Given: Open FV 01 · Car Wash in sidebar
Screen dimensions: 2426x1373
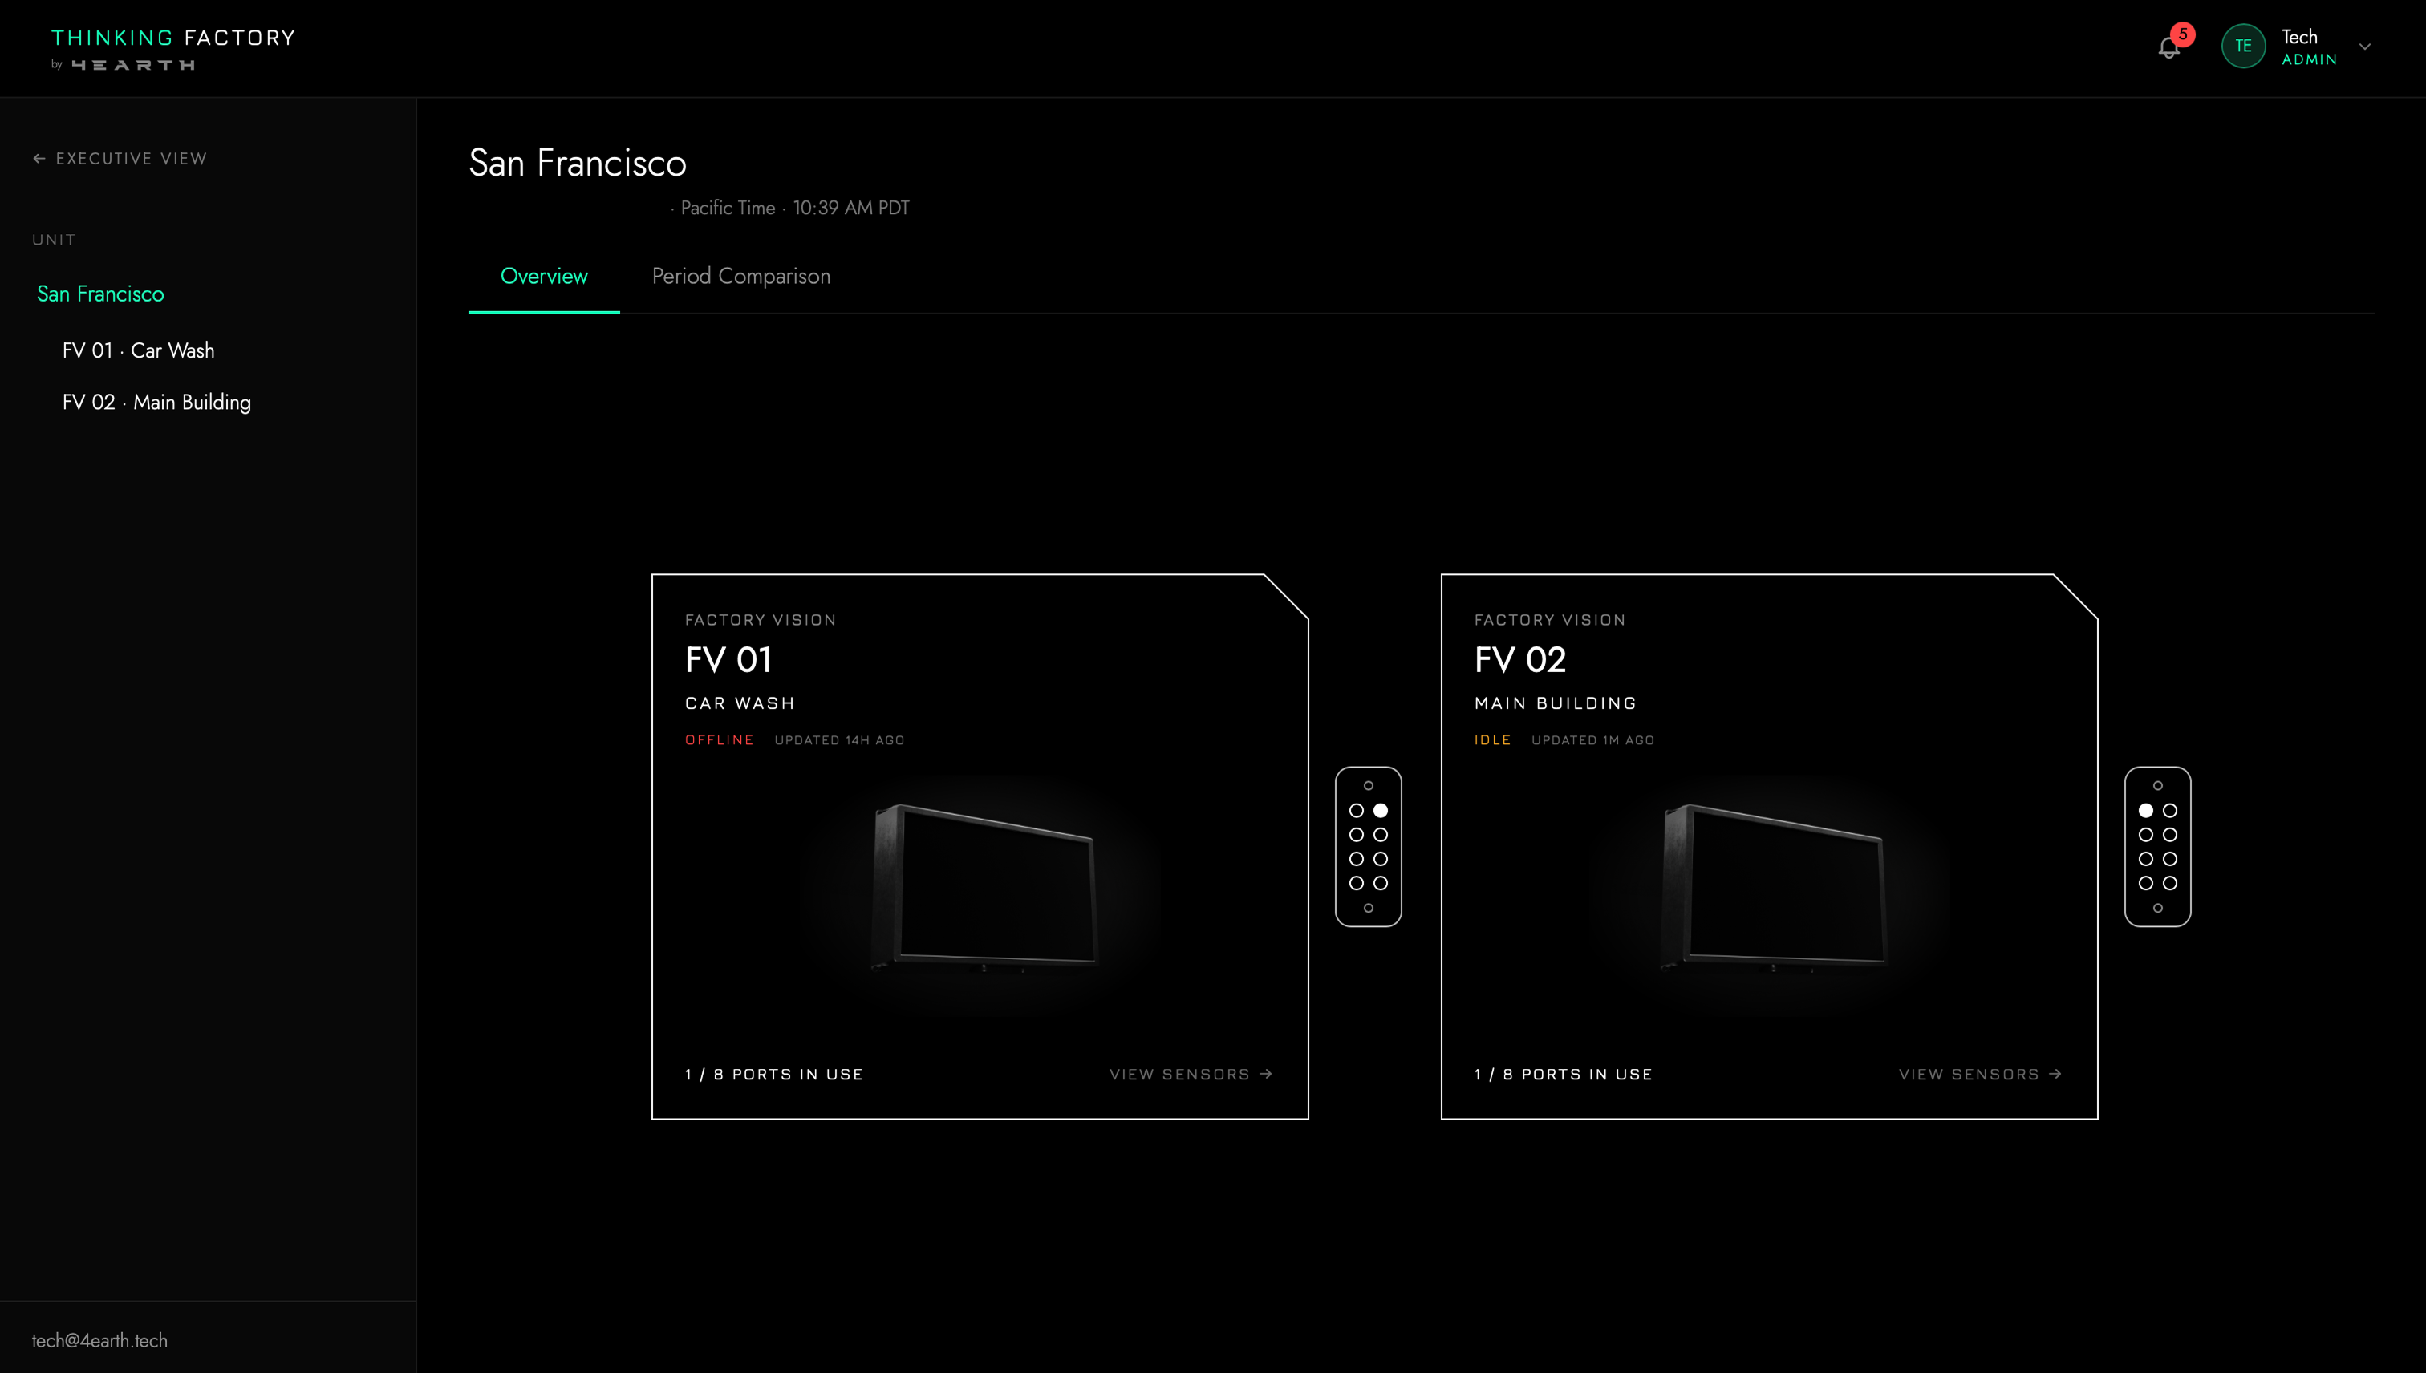Looking at the screenshot, I should (139, 350).
